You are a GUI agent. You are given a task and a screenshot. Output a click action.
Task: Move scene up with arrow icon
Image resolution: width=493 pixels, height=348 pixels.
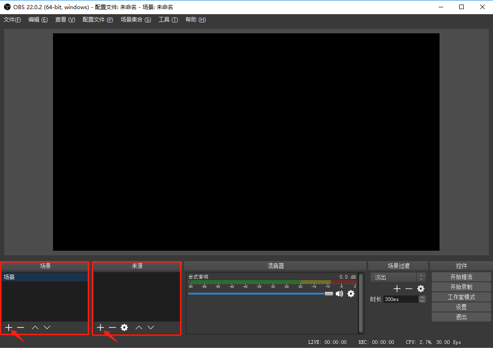point(35,327)
